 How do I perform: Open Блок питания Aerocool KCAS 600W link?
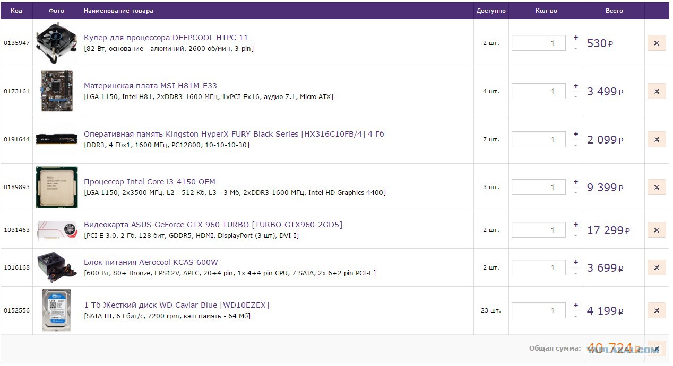(x=151, y=262)
